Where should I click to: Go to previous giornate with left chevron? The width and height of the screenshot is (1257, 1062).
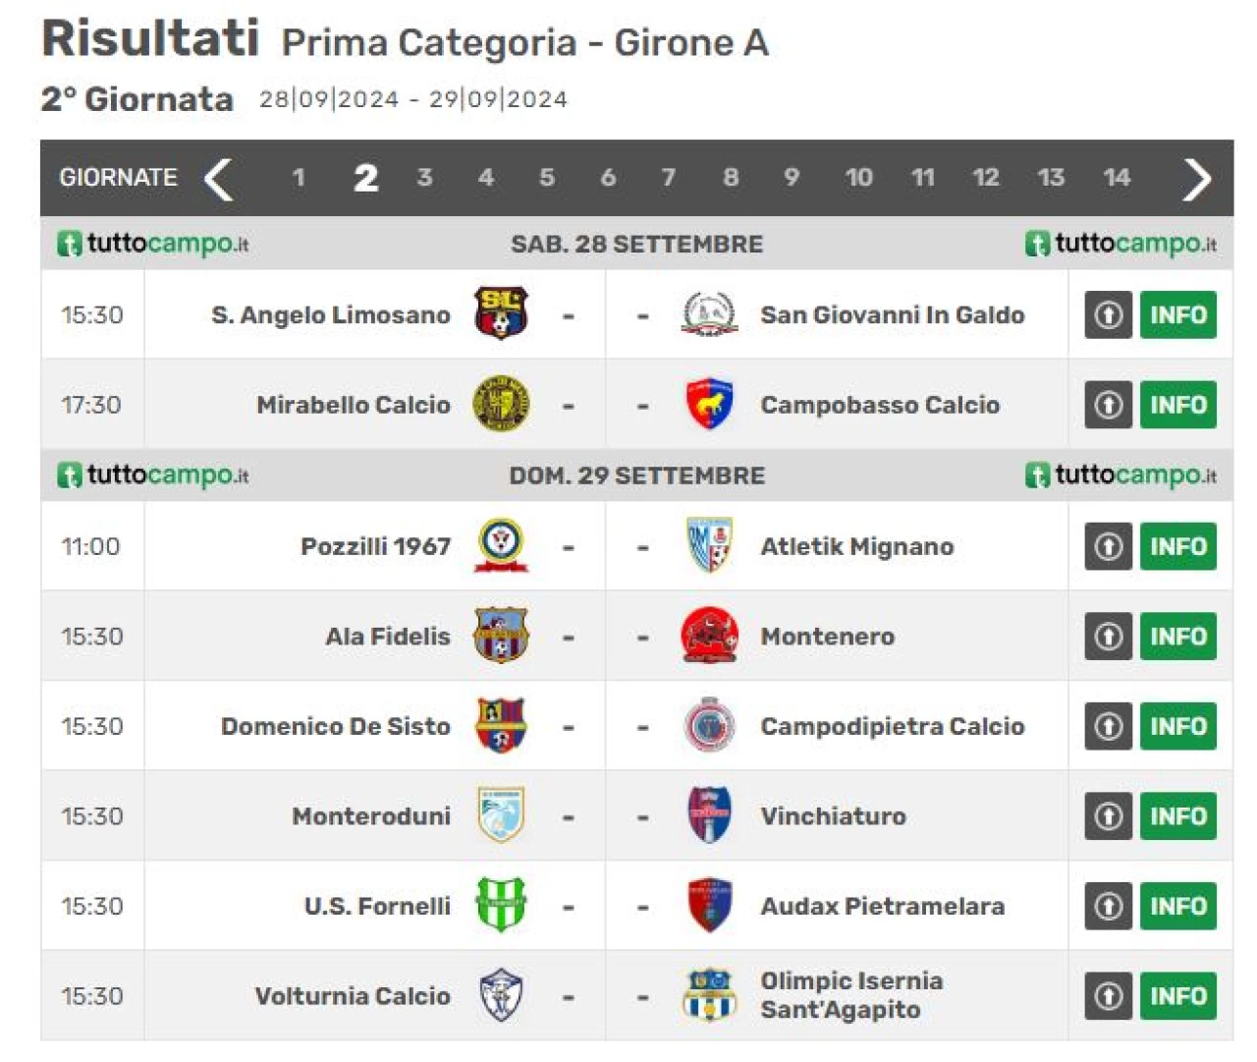(x=218, y=178)
